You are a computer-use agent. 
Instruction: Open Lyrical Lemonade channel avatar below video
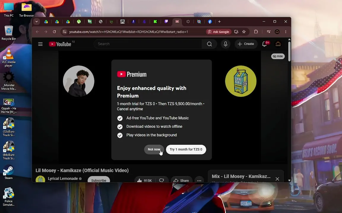[x=40, y=179]
